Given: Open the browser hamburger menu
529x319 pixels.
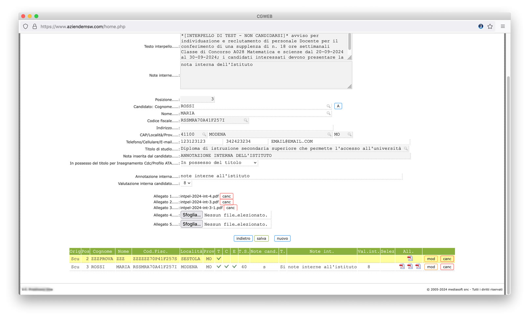Looking at the screenshot, I should pos(503,26).
